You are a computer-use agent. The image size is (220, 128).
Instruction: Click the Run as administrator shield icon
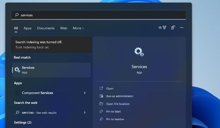[x=101, y=96]
